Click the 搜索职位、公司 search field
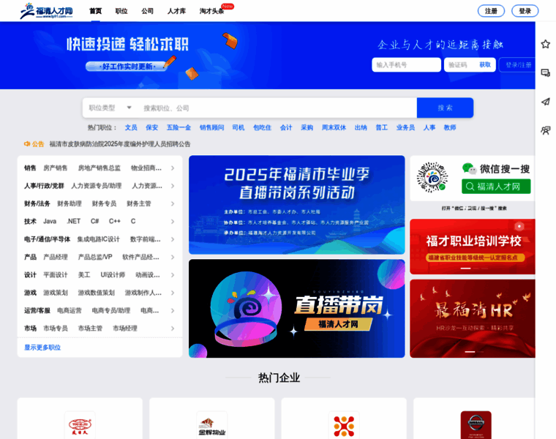Screen dimensions: 556x439 point(277,108)
